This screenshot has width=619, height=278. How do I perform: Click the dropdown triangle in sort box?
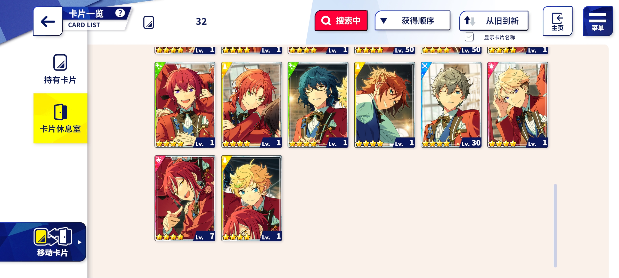click(384, 21)
